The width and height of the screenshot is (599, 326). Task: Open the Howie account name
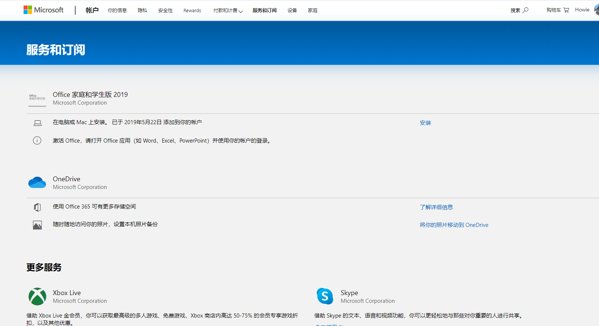tap(582, 10)
